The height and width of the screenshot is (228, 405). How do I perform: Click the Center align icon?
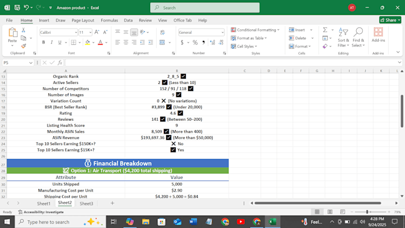126,42
